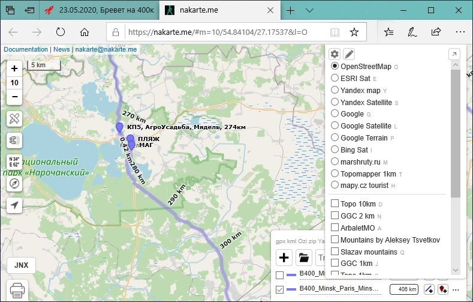Viewport: 473px width, 302px height.
Task: Add segment to B400_Minsk_Paris track
Action: pos(429,289)
